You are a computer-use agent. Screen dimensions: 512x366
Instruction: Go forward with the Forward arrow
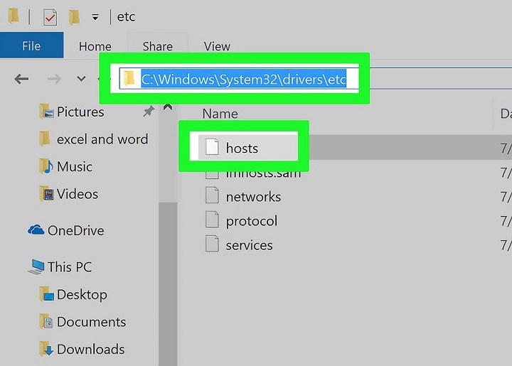click(x=54, y=79)
